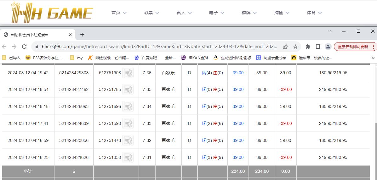377x180 pixels.
Task: Open video replay for round 7-33
Action: 128,123
